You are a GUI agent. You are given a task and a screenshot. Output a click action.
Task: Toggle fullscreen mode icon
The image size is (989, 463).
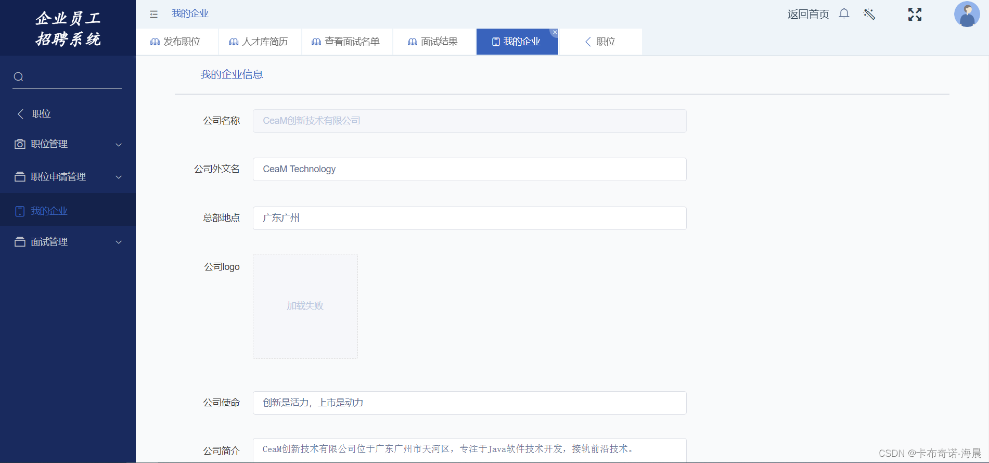(x=915, y=14)
